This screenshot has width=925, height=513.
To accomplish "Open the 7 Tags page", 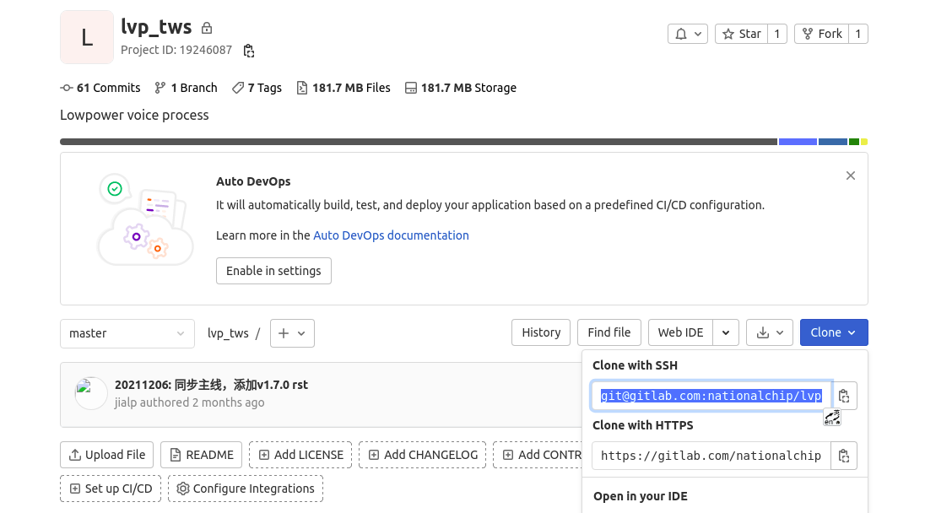I will click(x=257, y=88).
